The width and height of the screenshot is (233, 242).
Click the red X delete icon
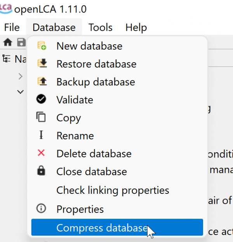[41, 153]
